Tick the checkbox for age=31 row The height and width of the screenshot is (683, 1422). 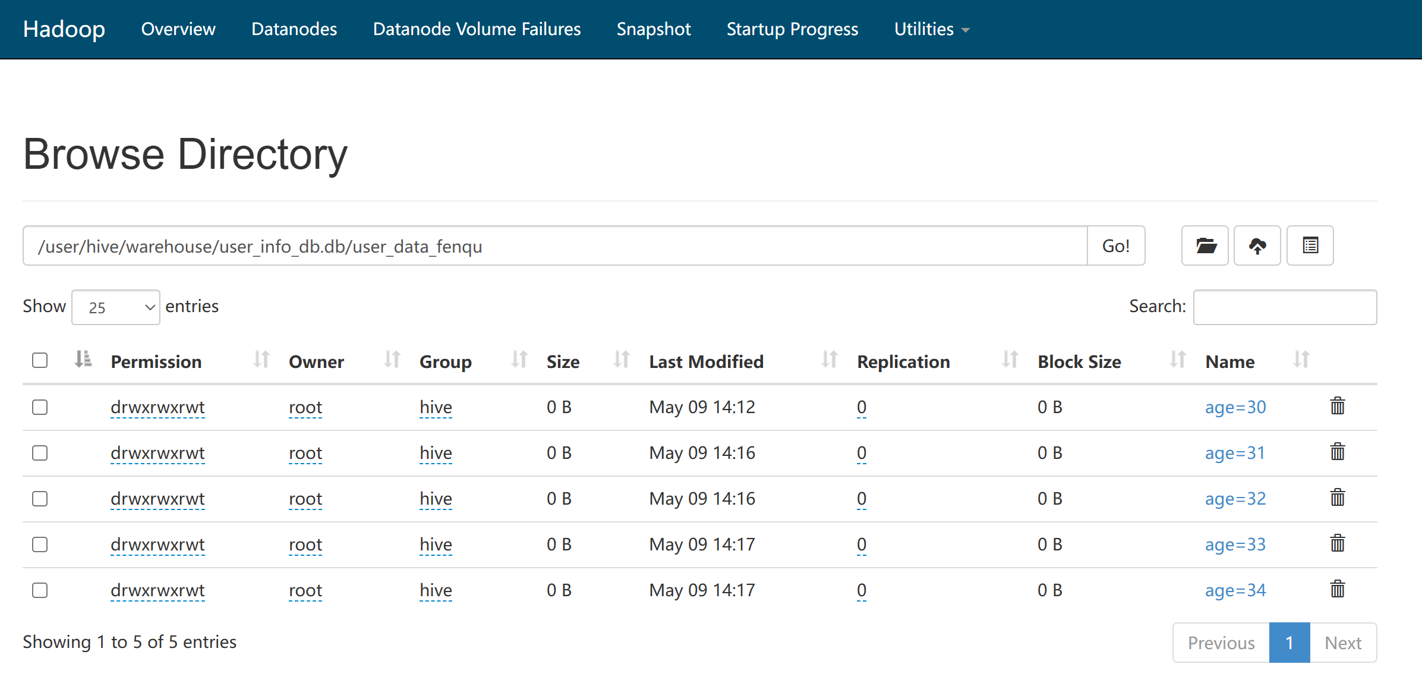coord(40,453)
